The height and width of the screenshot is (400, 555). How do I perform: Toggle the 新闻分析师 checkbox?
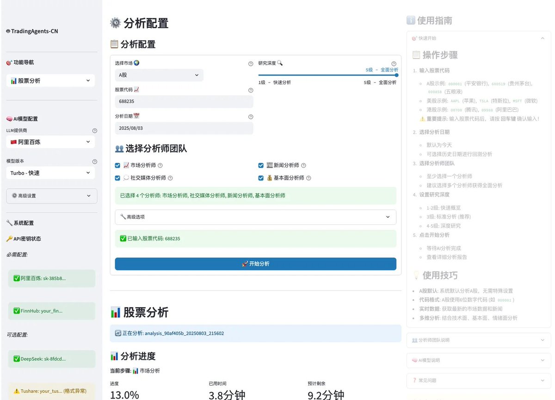(261, 165)
